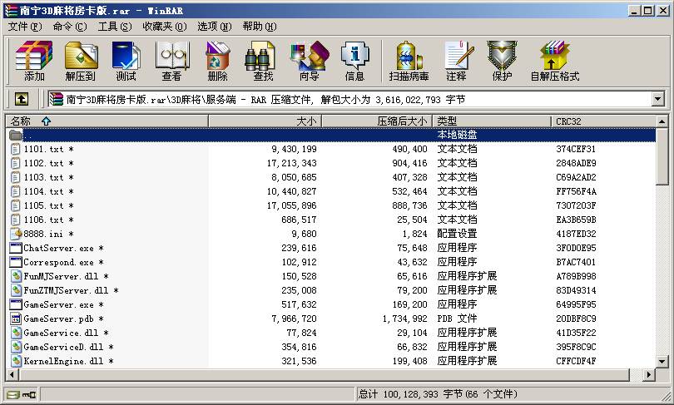The width and height of the screenshot is (674, 405).
Task: Select the 8888.ini config file
Action: (x=42, y=234)
